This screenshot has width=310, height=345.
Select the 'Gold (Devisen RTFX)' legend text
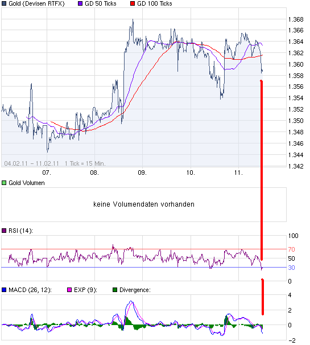point(36,4)
